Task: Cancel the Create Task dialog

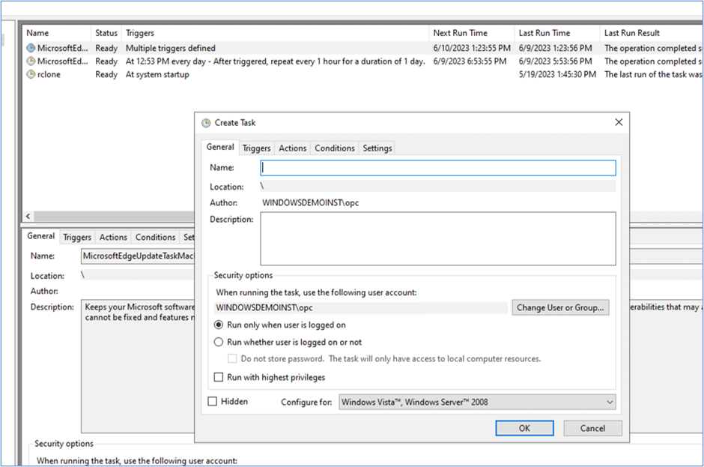Action: point(592,428)
